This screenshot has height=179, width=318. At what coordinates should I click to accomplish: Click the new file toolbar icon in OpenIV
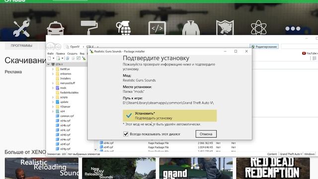click(x=49, y=59)
